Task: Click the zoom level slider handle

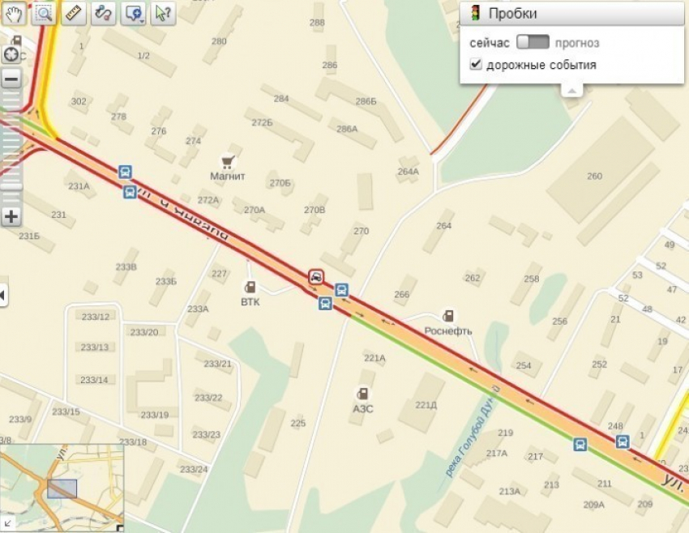Action: click(x=11, y=187)
